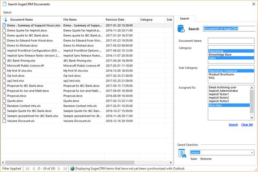This screenshot has width=258, height=172.
Task: Open the Select menu
Action: click(x=7, y=12)
